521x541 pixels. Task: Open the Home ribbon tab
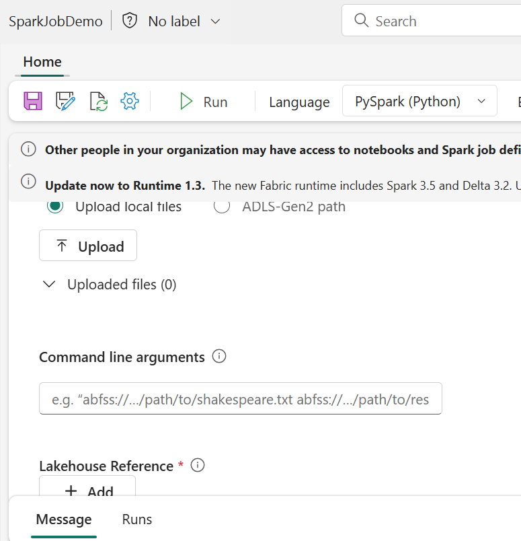tap(42, 62)
